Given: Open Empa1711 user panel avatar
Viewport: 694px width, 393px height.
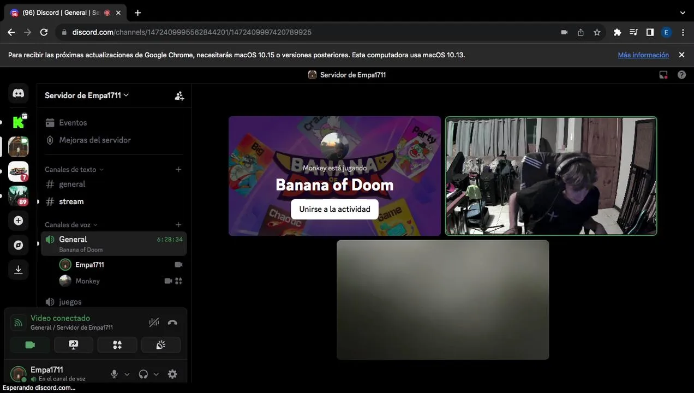Looking at the screenshot, I should coord(18,374).
